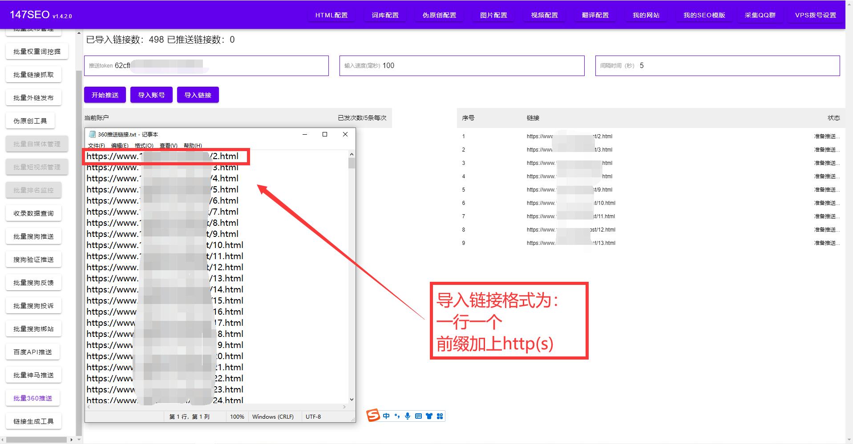Start voice input via the microphone icon
This screenshot has width=853, height=444.
tap(408, 416)
